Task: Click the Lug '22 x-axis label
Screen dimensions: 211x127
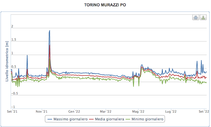Action: (x=171, y=111)
